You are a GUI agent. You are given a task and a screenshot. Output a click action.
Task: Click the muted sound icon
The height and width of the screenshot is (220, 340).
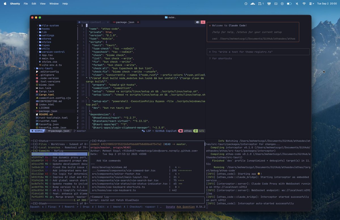pyautogui.click(x=297, y=4)
